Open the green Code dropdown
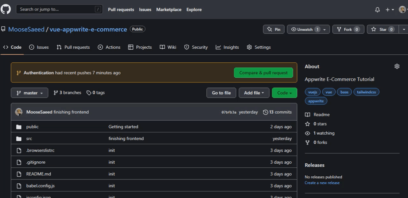The height and width of the screenshot is (198, 408). pyautogui.click(x=284, y=93)
